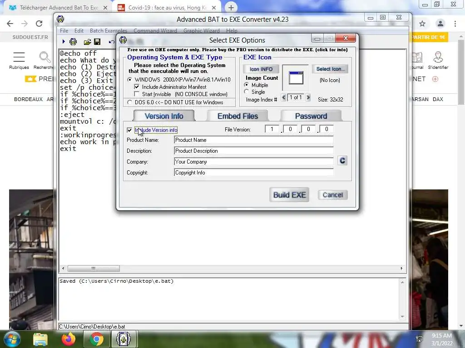Click the output log scrollbar down arrow

click(x=402, y=317)
